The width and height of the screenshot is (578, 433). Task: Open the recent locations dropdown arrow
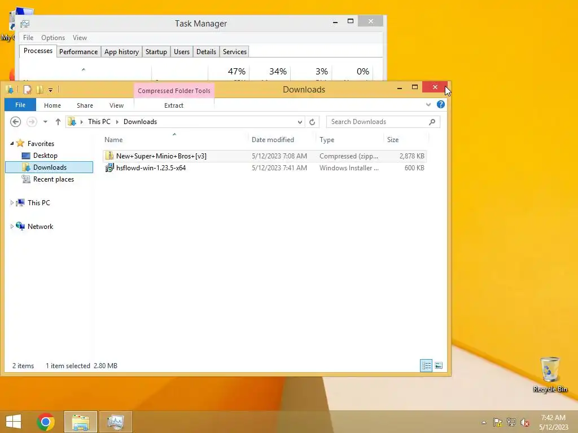[x=45, y=122]
